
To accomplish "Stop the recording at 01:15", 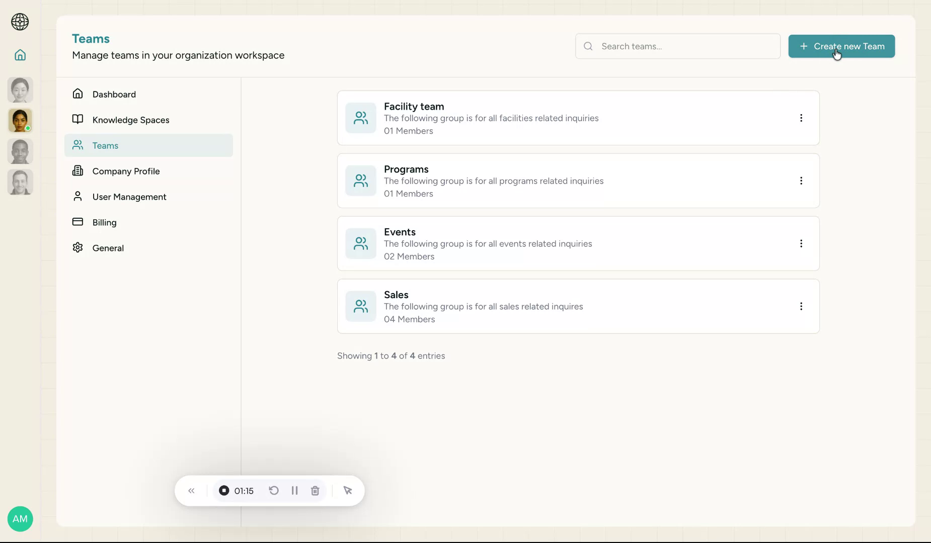I will 223,490.
